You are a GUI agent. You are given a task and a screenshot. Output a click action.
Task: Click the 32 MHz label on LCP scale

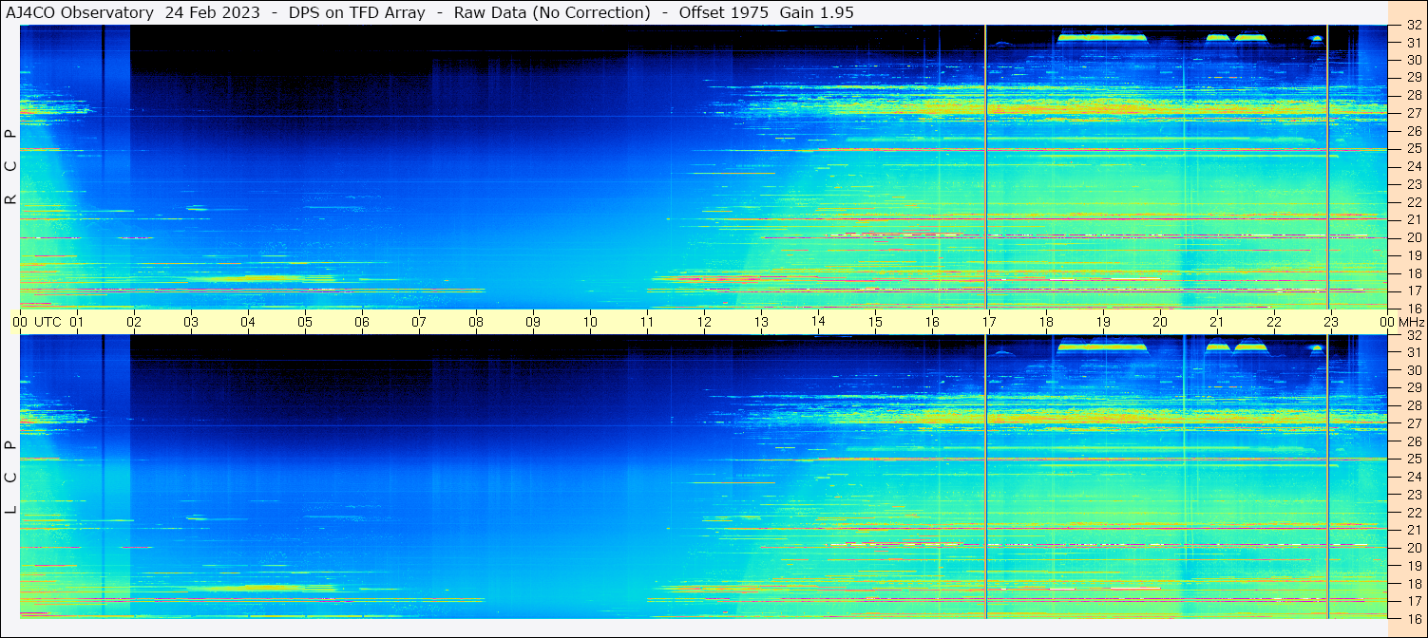click(1414, 335)
